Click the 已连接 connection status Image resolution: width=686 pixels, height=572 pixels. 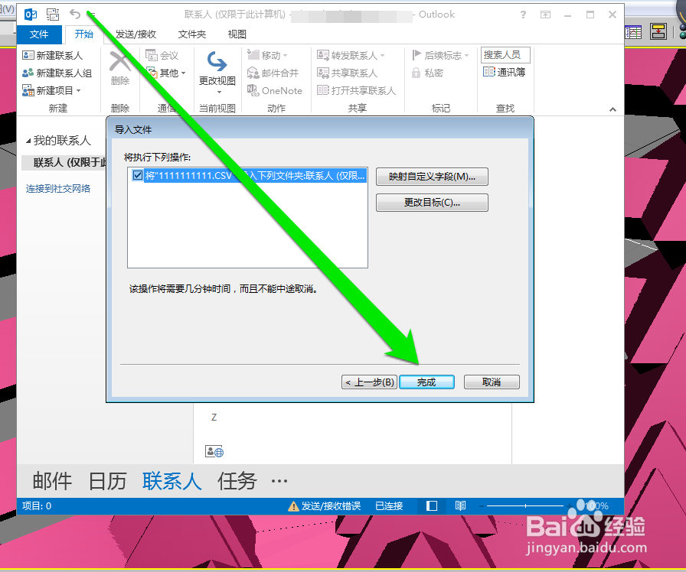(389, 506)
